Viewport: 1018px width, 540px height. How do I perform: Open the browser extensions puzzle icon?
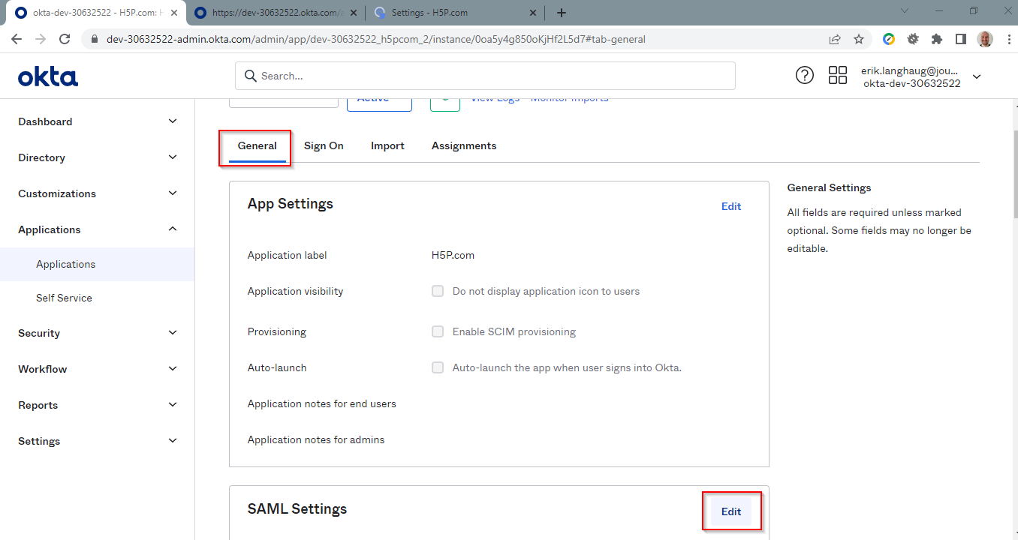(937, 39)
